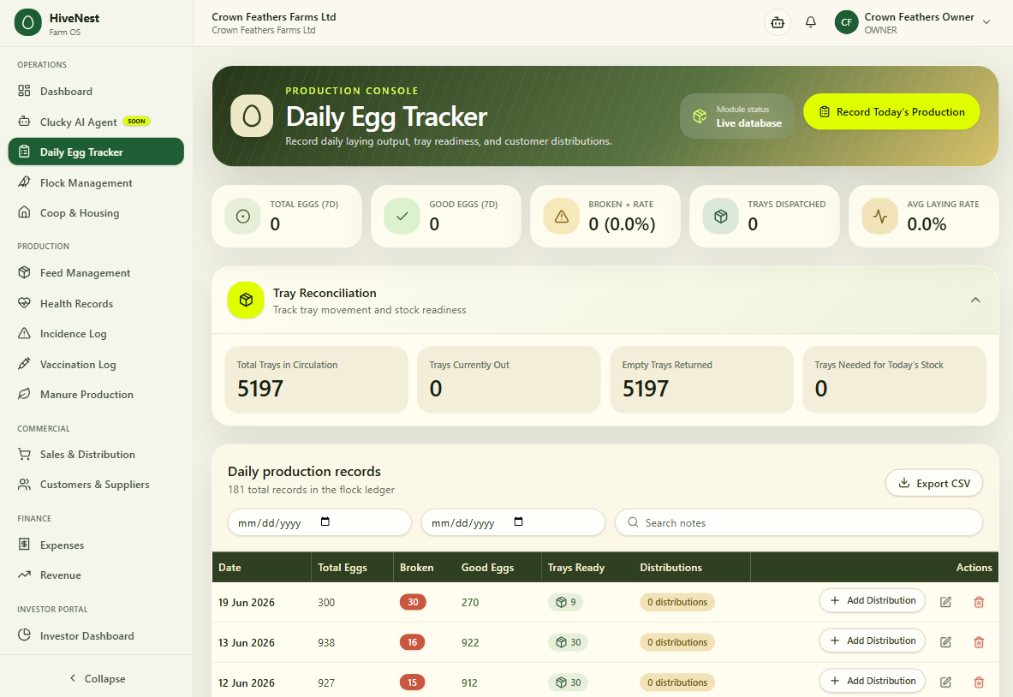Go to Flock Management

[x=96, y=182]
